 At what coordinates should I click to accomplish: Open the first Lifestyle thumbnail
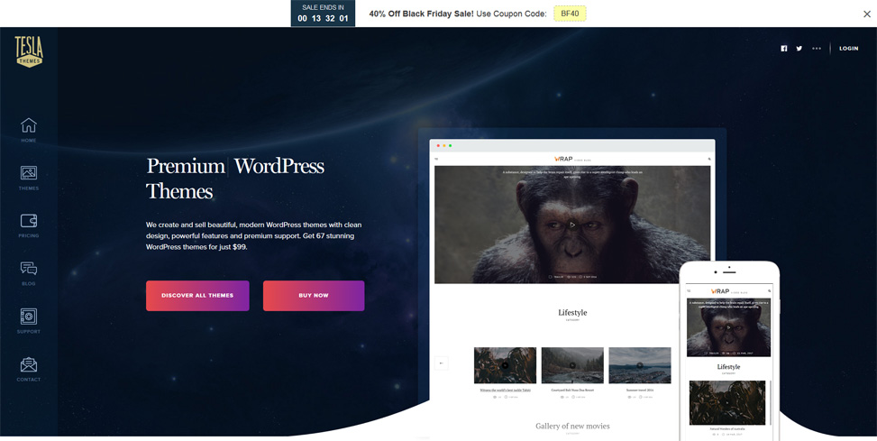coord(505,365)
